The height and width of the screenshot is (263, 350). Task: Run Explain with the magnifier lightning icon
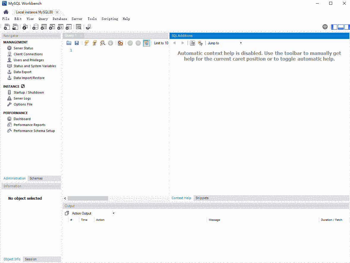(x=102, y=43)
